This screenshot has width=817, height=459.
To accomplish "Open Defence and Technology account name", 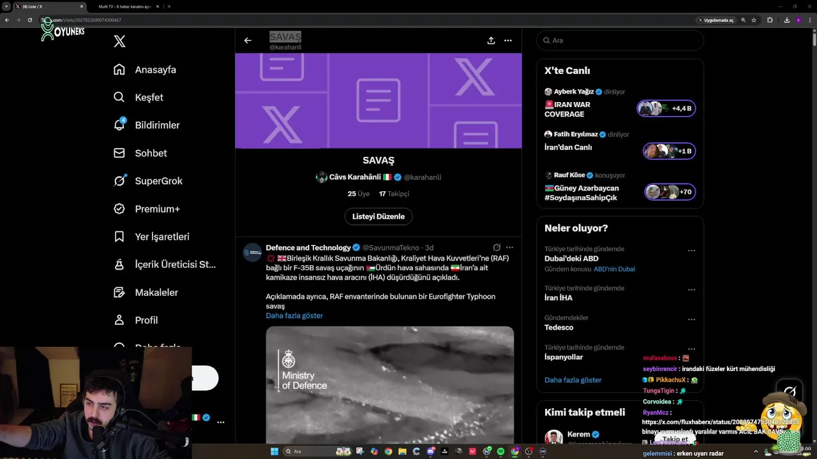I will tap(308, 247).
